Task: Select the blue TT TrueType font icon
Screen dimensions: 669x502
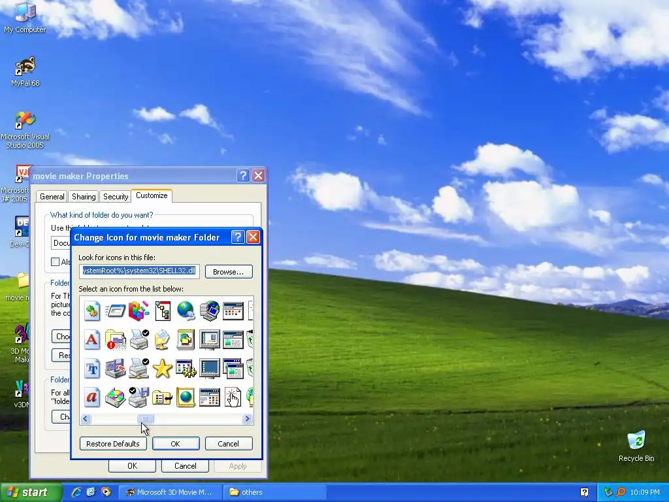Action: tap(91, 369)
